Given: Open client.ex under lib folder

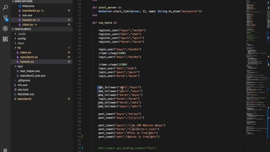Looking at the screenshot, I should coord(26,52).
